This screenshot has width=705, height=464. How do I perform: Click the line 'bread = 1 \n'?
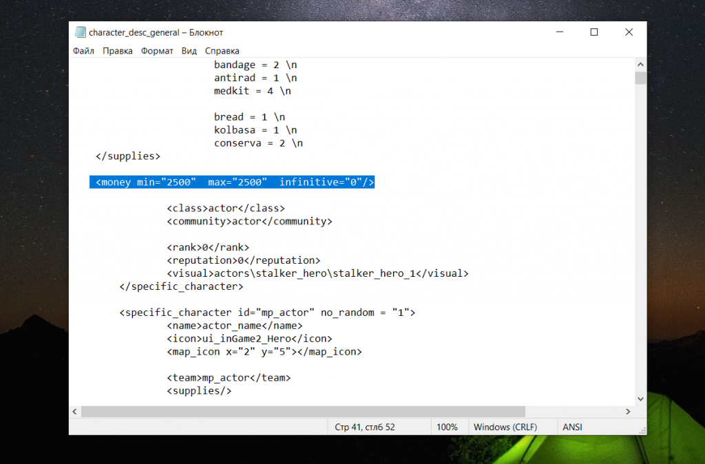(x=249, y=117)
